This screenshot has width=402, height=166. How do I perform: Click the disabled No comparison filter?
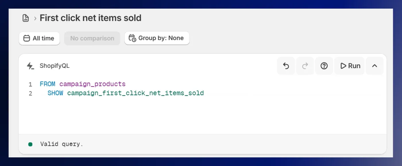pos(92,38)
